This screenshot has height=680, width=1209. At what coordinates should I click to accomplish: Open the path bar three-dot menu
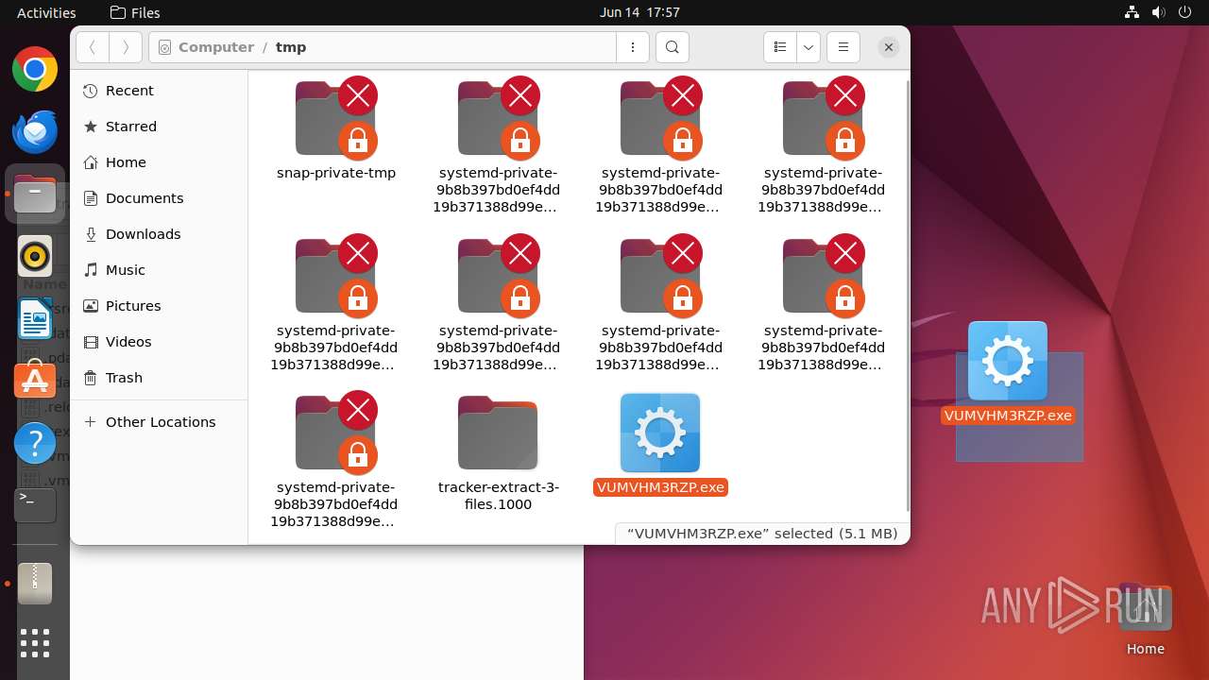point(632,47)
